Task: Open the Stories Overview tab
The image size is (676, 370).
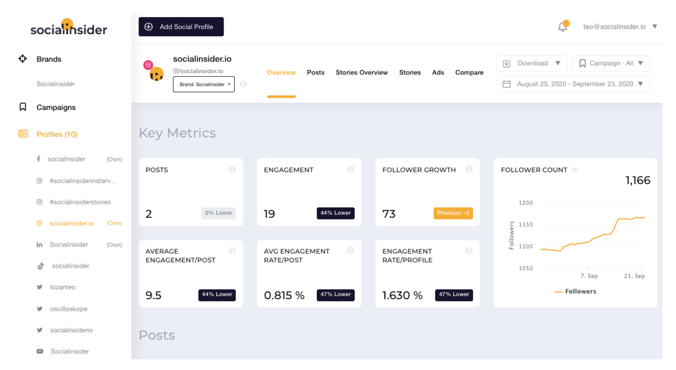Action: click(x=362, y=72)
